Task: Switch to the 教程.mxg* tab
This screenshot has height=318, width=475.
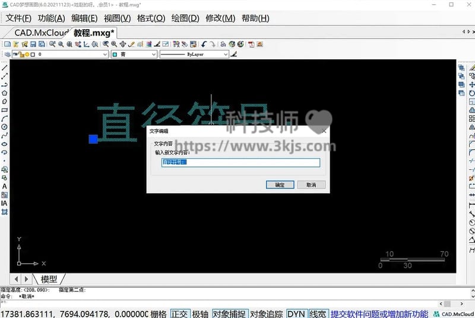Action: click(x=94, y=33)
